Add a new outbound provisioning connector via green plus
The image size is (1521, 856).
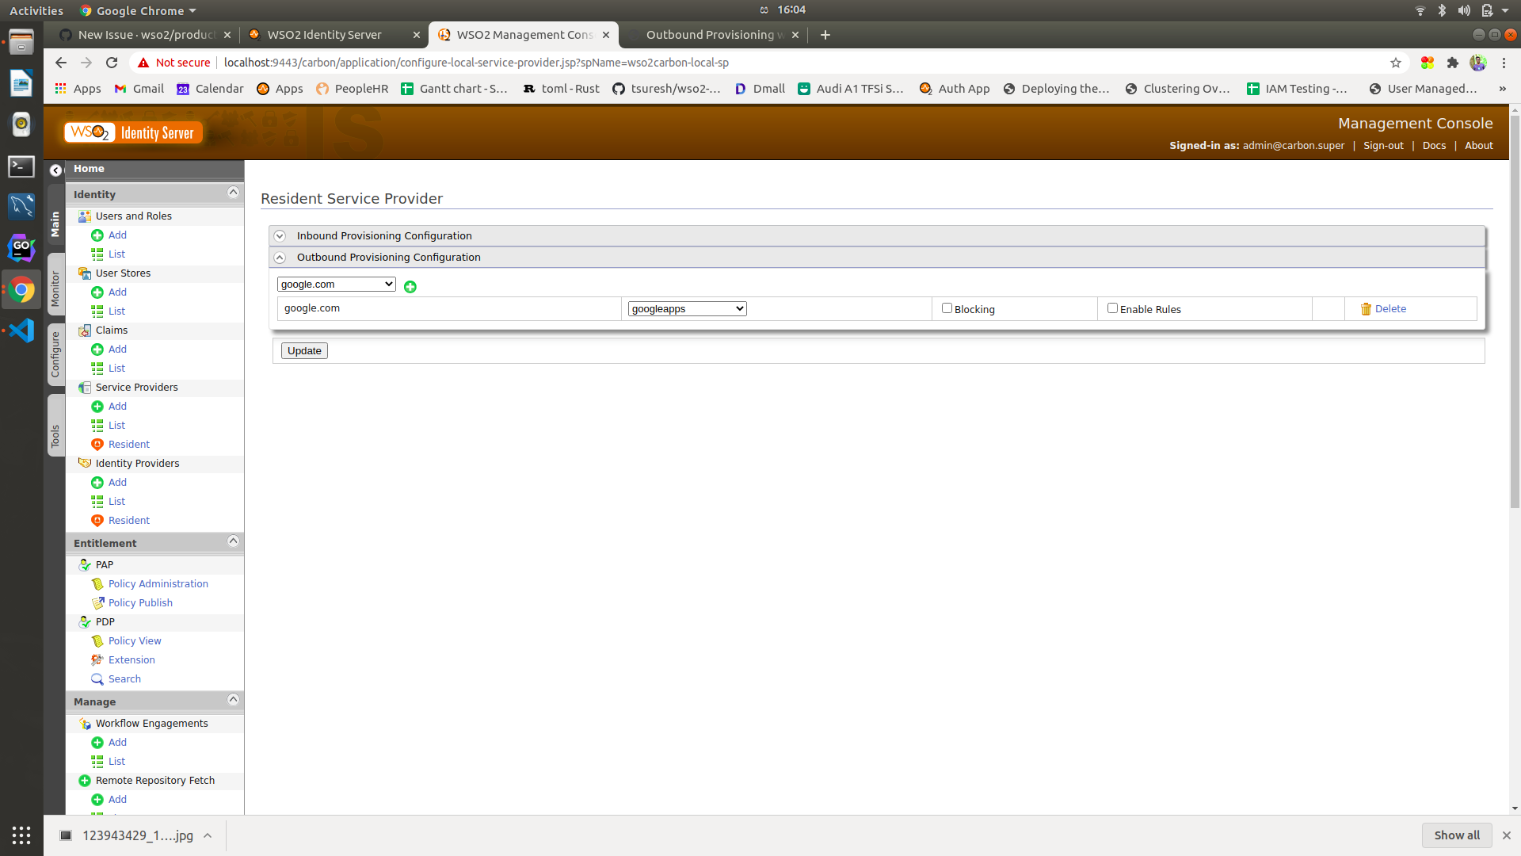[410, 287]
